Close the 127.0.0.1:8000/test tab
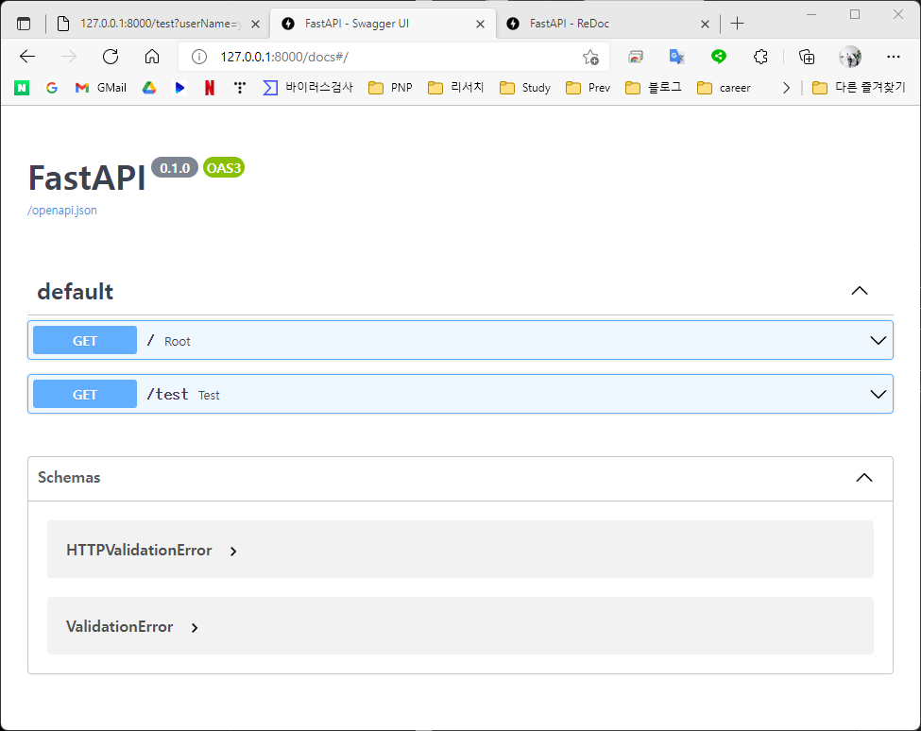This screenshot has width=921, height=731. point(255,24)
